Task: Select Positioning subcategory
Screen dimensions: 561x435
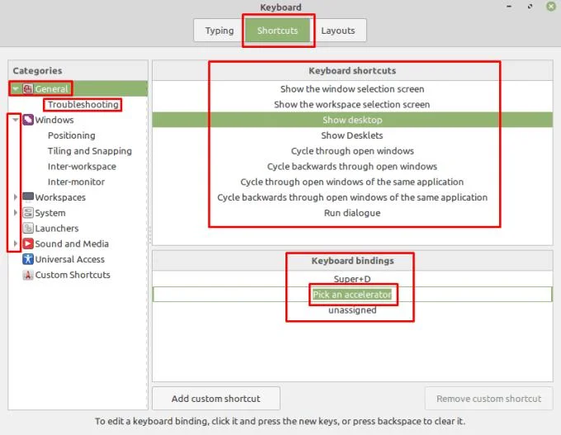Action: [72, 135]
